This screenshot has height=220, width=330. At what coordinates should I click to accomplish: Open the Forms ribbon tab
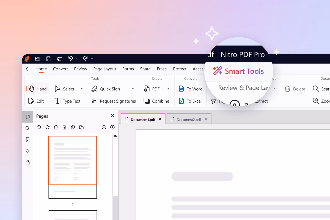pyautogui.click(x=128, y=69)
